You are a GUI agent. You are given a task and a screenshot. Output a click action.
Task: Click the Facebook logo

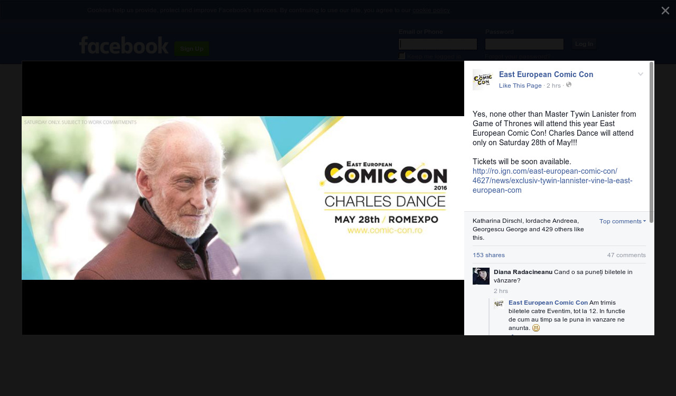124,45
